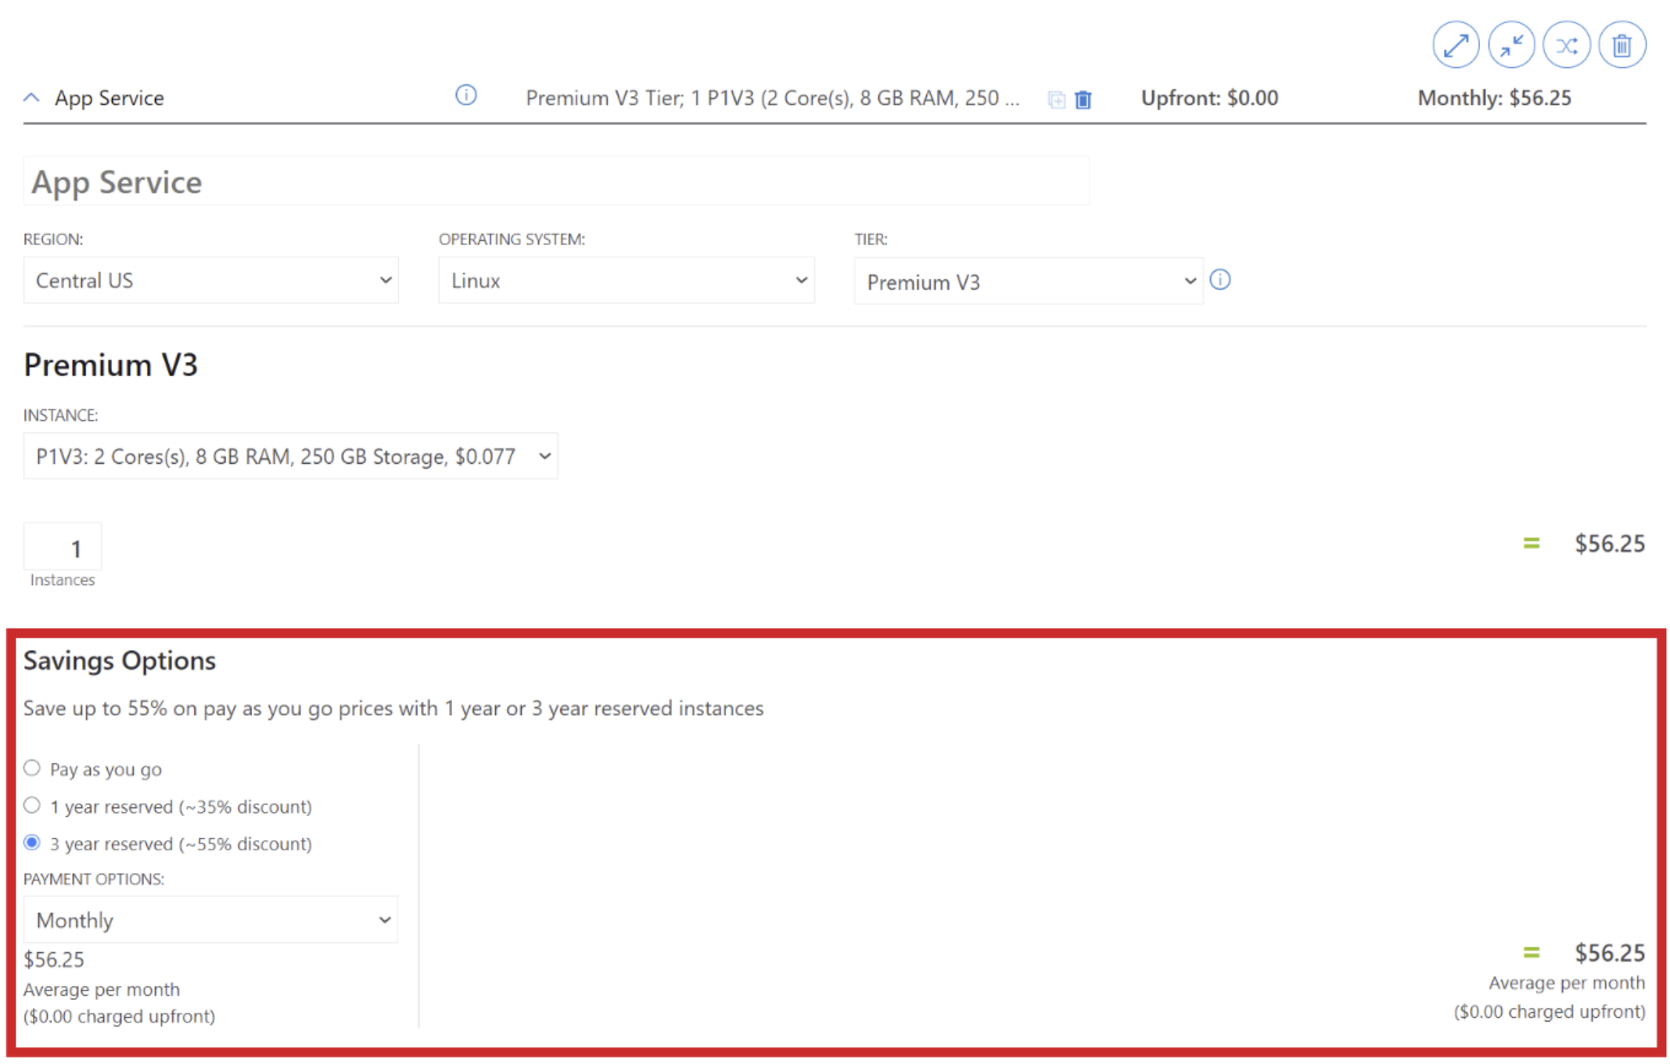Collapse the estimate using shrink arrows icon
The height and width of the screenshot is (1064, 1670).
click(1510, 45)
